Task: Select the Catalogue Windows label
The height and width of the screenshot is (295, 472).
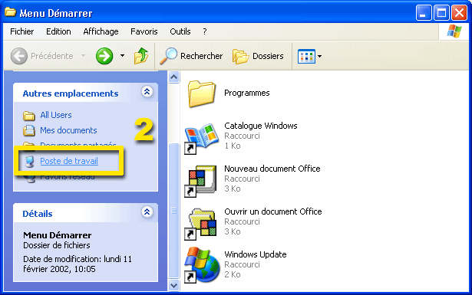Action: (x=261, y=126)
